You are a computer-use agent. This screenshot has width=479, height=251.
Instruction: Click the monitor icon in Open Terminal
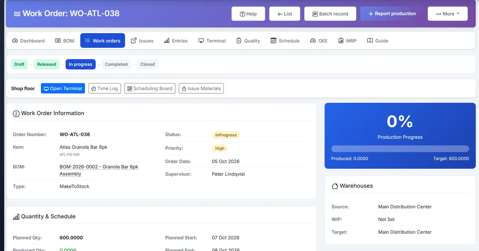[x=46, y=89]
